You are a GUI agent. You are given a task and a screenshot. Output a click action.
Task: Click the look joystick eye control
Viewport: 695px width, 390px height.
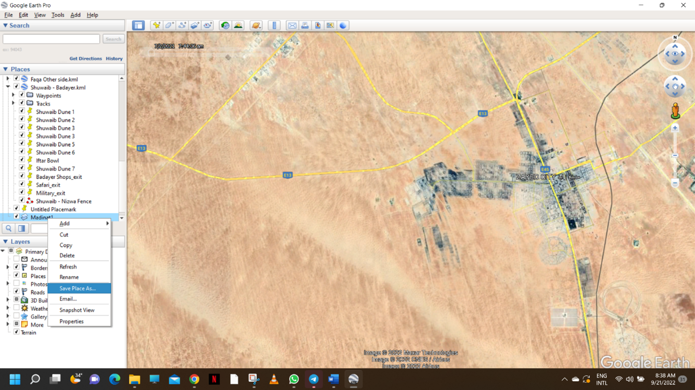(x=675, y=54)
